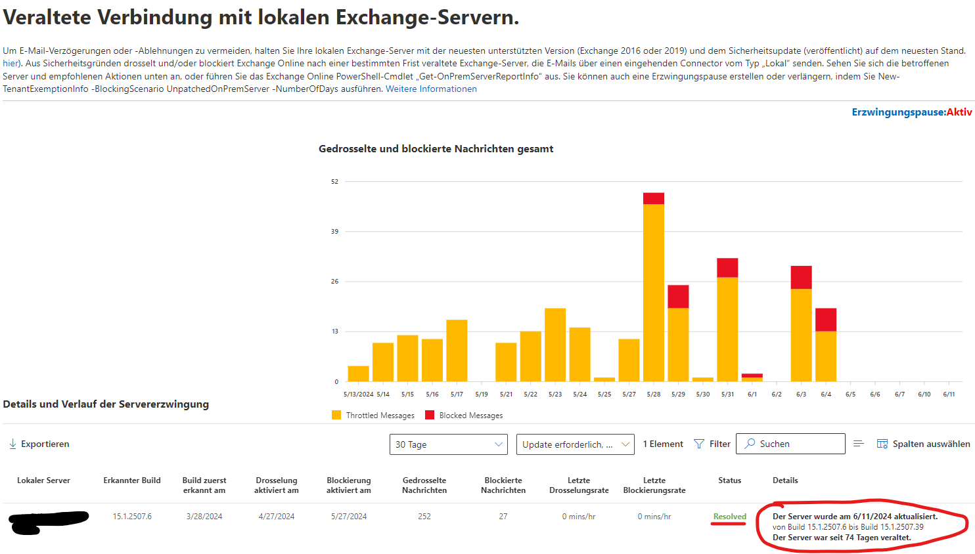Click the Spalten auswählen columns icon
The image size is (975, 554).
pos(882,444)
